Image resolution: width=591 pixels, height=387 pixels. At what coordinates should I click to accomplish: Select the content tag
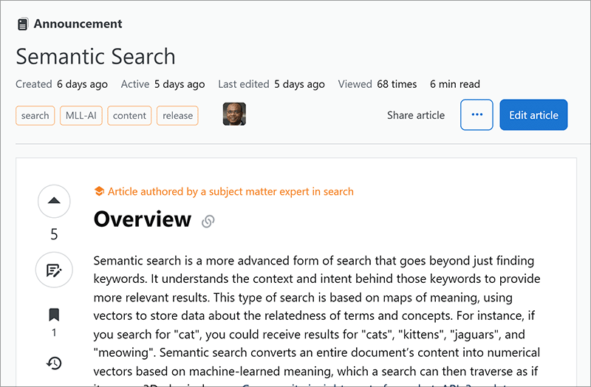(x=130, y=115)
